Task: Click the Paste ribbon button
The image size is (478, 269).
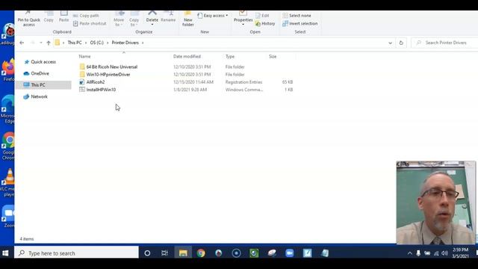Action: [63, 17]
